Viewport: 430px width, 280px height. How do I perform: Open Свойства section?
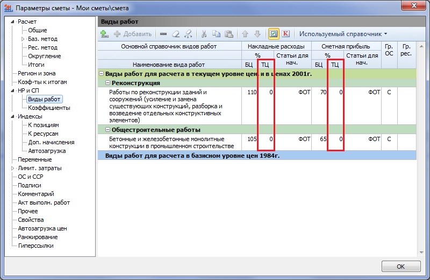(31, 220)
